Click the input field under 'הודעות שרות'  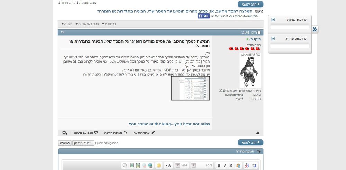[x=290, y=46]
